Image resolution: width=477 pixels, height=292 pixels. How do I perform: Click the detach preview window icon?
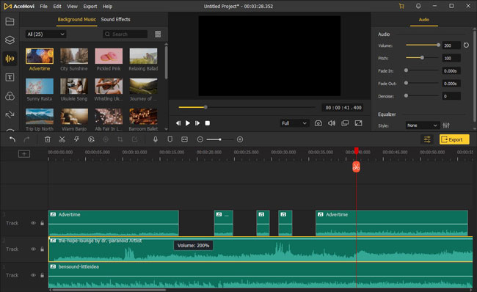click(345, 123)
